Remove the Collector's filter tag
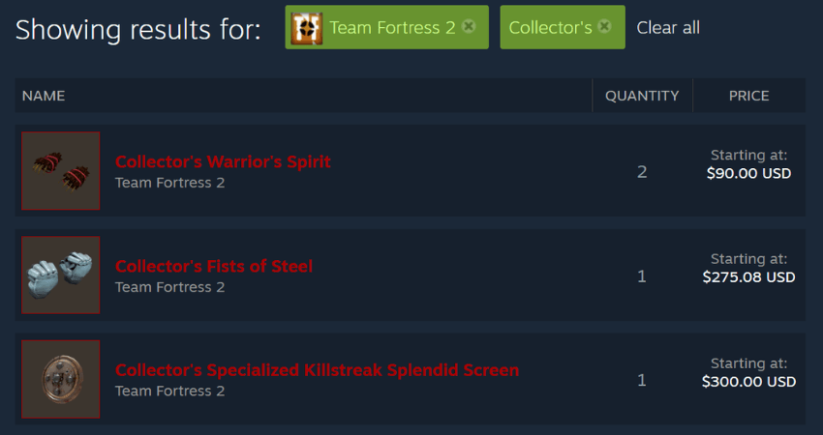Screen dimensions: 823x435 (x=604, y=26)
